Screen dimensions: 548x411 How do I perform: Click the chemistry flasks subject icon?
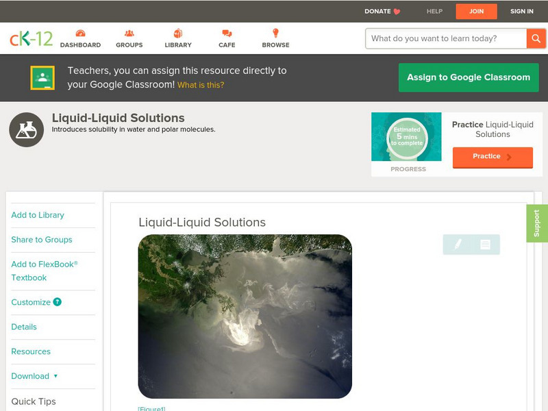click(x=27, y=129)
